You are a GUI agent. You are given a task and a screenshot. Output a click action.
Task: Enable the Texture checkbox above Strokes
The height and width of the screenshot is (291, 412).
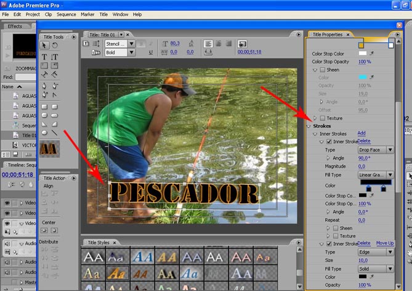(x=323, y=118)
